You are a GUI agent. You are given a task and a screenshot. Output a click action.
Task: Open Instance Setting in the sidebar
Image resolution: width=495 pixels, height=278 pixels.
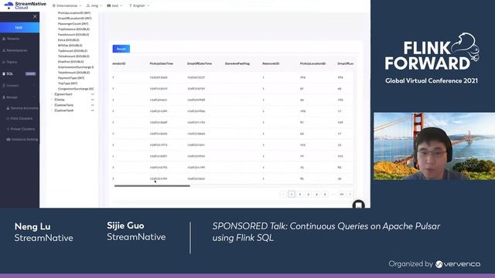click(x=24, y=139)
